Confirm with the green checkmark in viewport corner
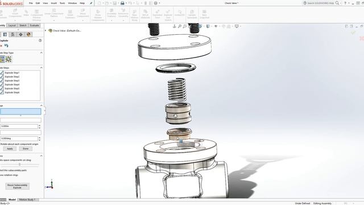Viewport: 364px width, 205px height. click(x=353, y=33)
